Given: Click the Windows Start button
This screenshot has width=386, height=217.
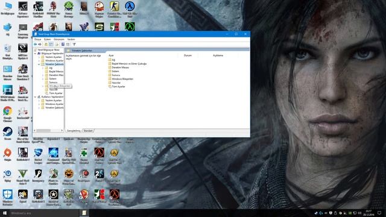Looking at the screenshot, I should 5,213.
